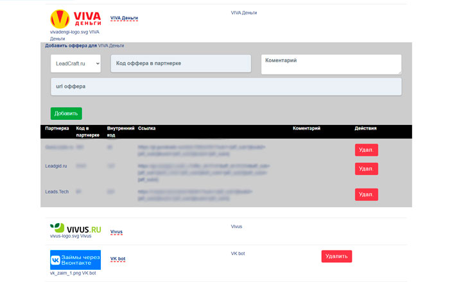Click the 'Добавить оффера для VIVA Деньги' heading
The height and width of the screenshot is (282, 452).
(x=85, y=46)
